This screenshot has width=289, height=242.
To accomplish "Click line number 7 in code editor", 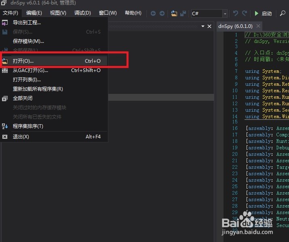I will tap(236, 71).
